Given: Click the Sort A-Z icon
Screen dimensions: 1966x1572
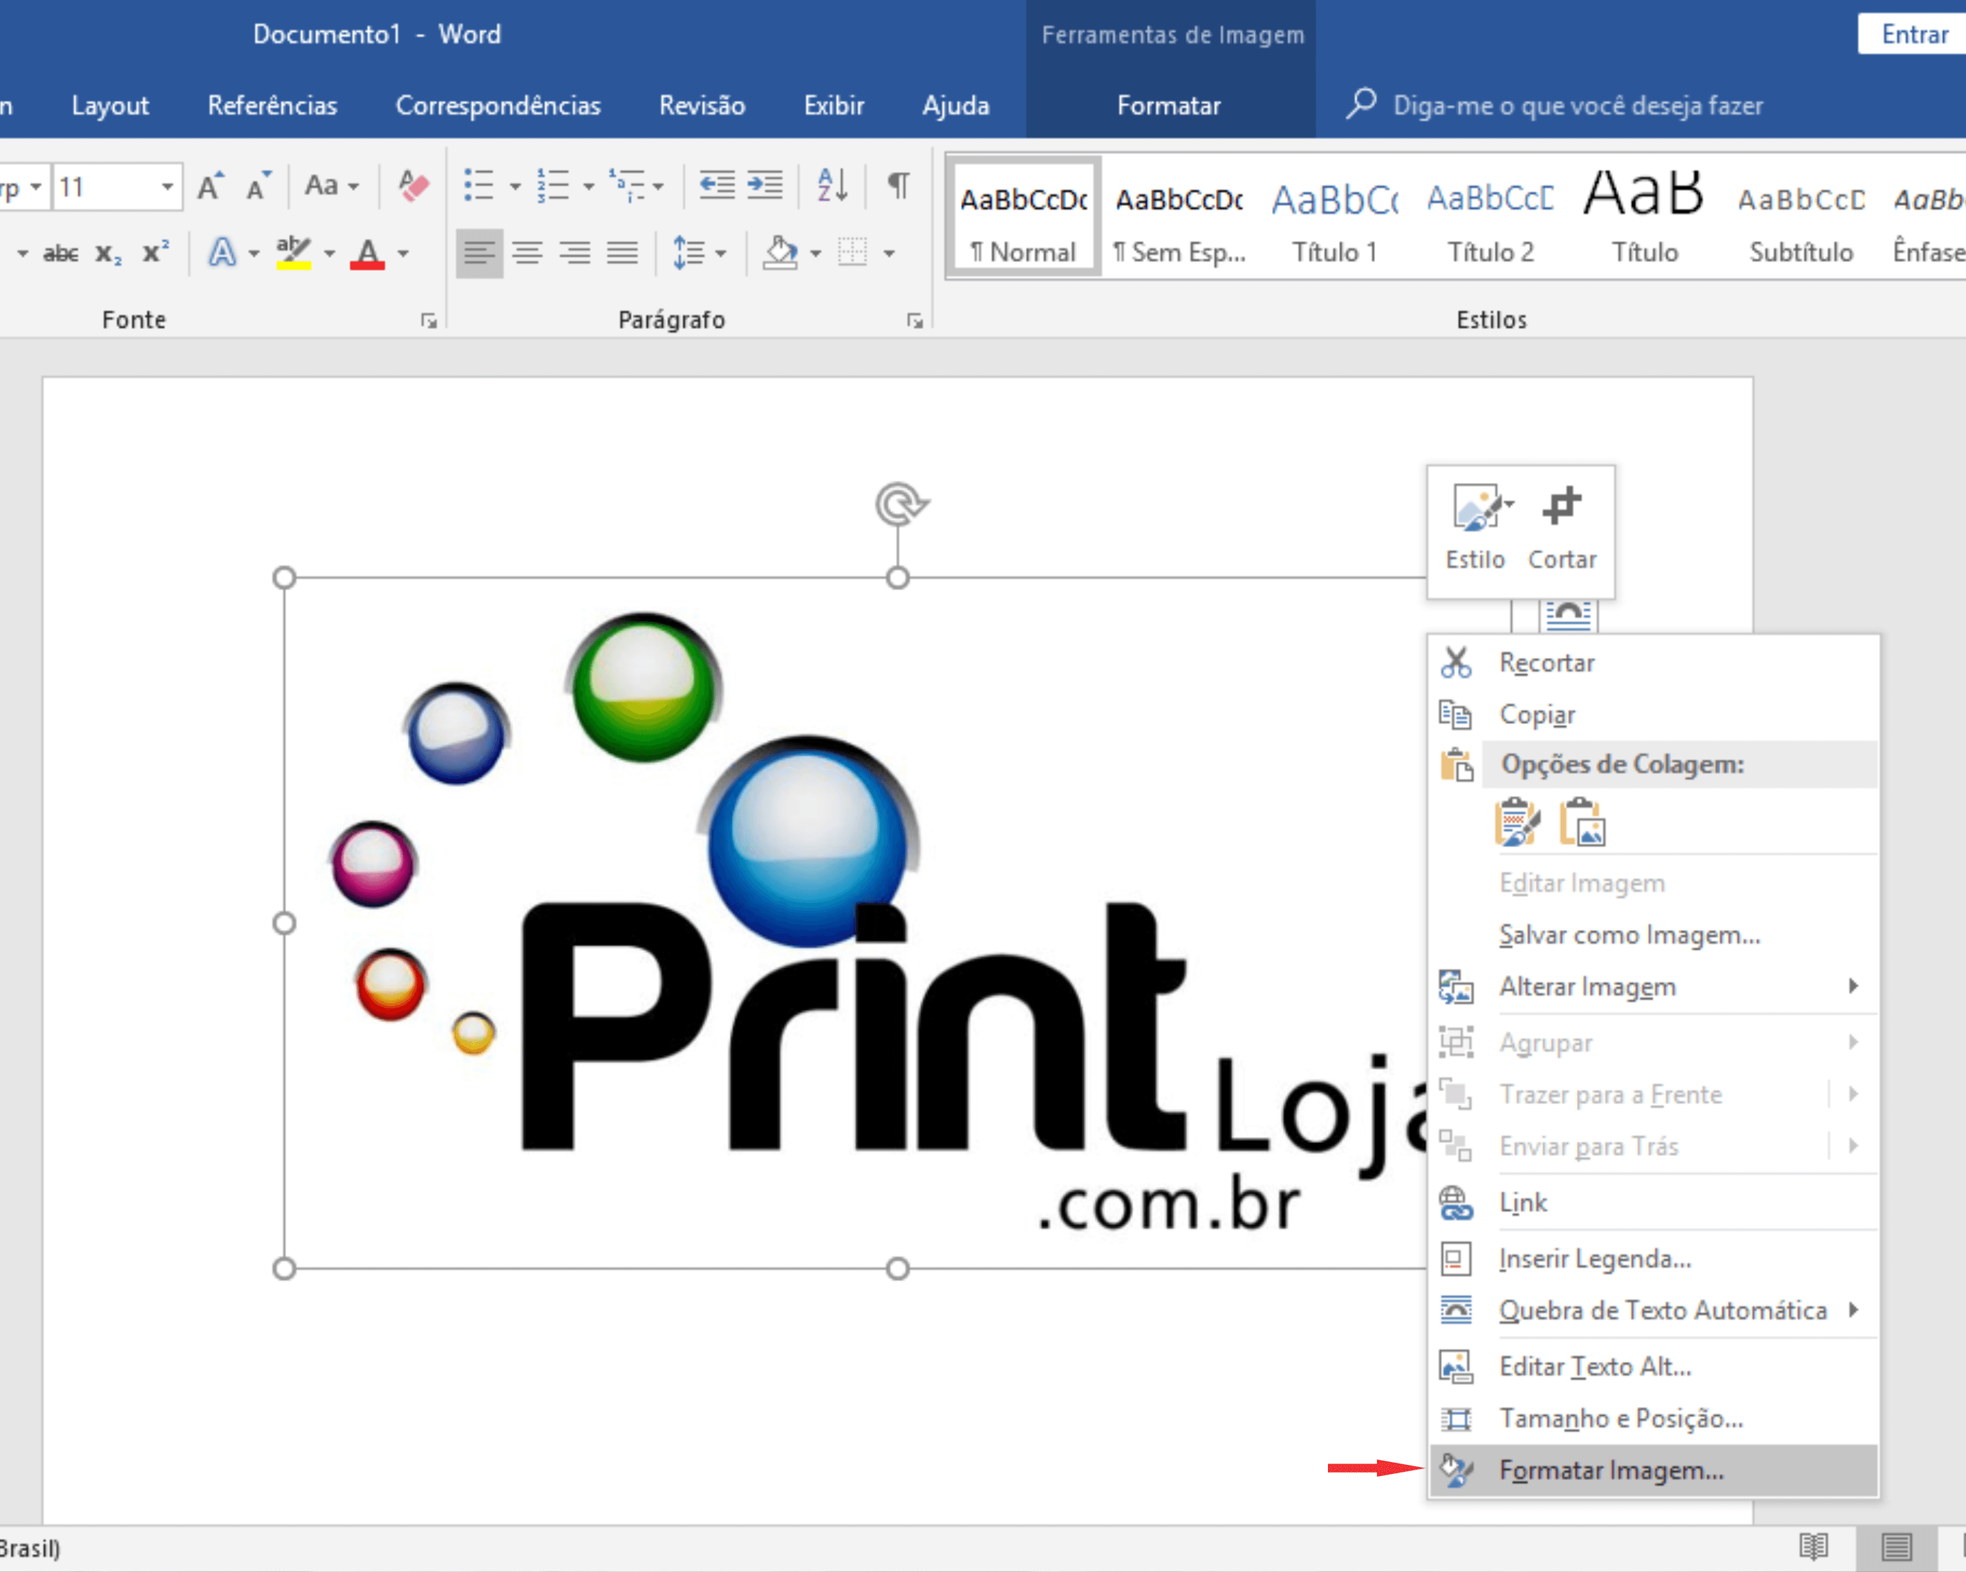Looking at the screenshot, I should pyautogui.click(x=832, y=185).
